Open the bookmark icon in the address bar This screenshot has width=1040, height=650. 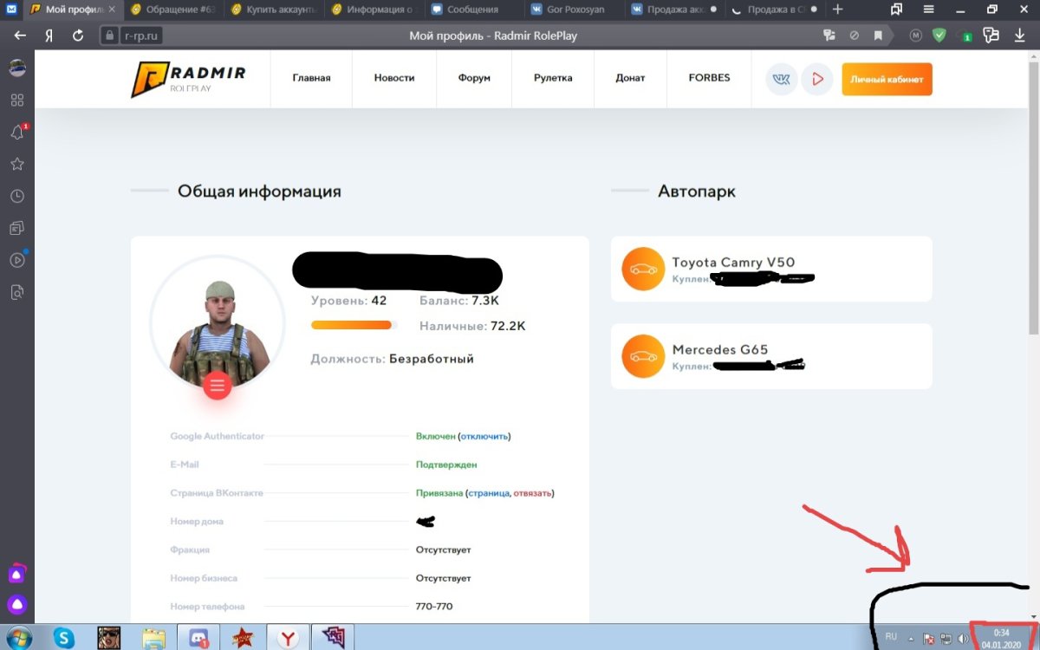click(878, 36)
